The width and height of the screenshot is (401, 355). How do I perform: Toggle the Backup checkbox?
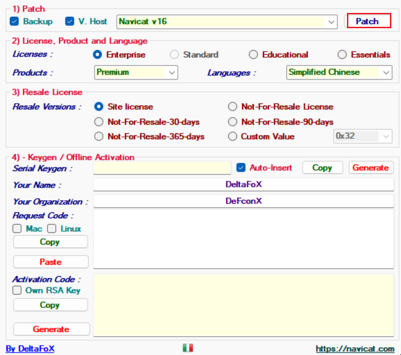click(x=14, y=21)
